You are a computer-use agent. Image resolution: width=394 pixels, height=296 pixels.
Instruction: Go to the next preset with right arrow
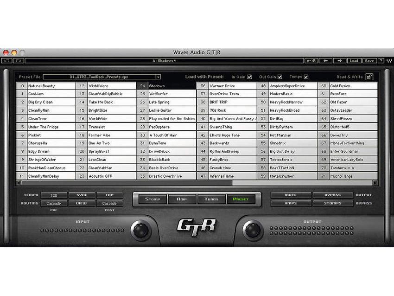coord(340,61)
